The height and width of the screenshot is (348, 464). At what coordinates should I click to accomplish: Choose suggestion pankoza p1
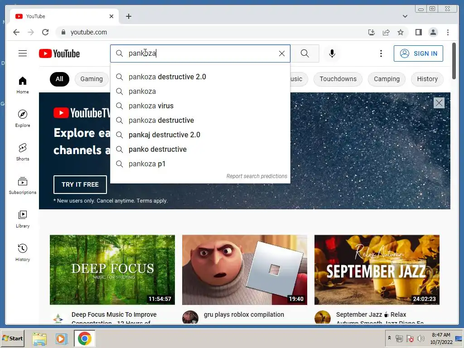tap(200, 164)
